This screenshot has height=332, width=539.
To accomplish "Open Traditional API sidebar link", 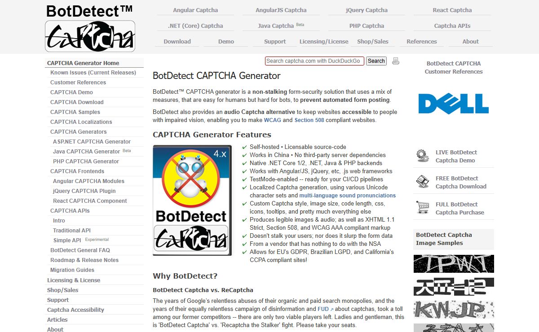I will pyautogui.click(x=72, y=231).
